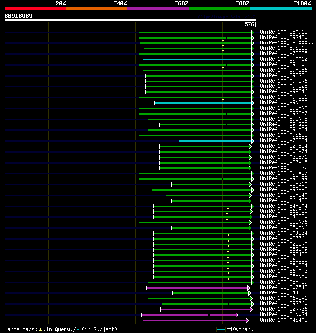Image resolution: width=316 pixels, height=333 pixels.
Task: Click UniRef100_C5YQ40 label
Action: [x=283, y=195]
